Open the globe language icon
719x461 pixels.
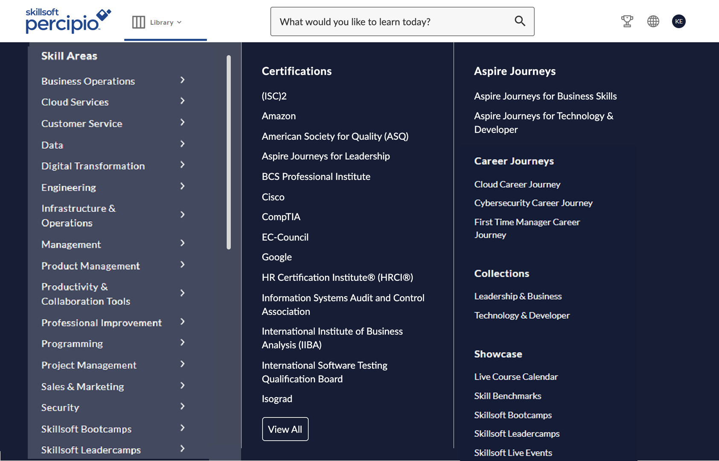(x=653, y=21)
